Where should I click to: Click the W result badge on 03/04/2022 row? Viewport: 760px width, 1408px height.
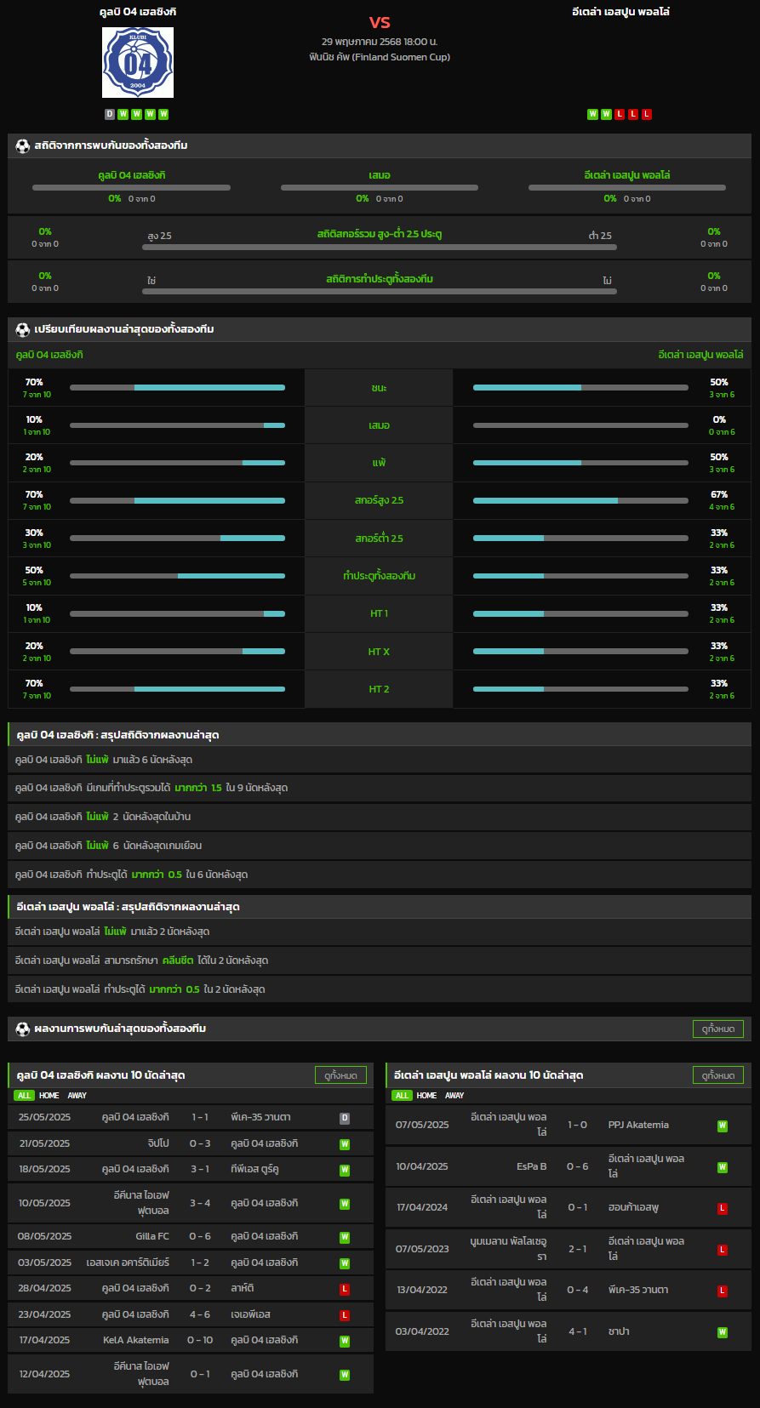(x=723, y=1332)
